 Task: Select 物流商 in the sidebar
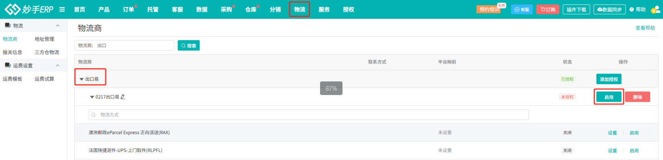[10, 39]
